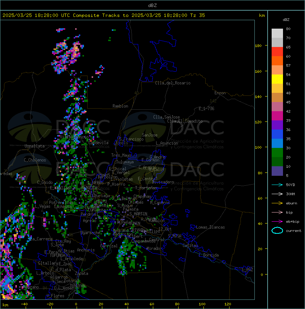Click the 'Ugarteche' place label
The height and width of the screenshot is (309, 305).
pos(91,233)
